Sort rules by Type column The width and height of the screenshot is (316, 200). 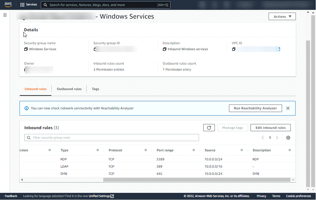98,150
